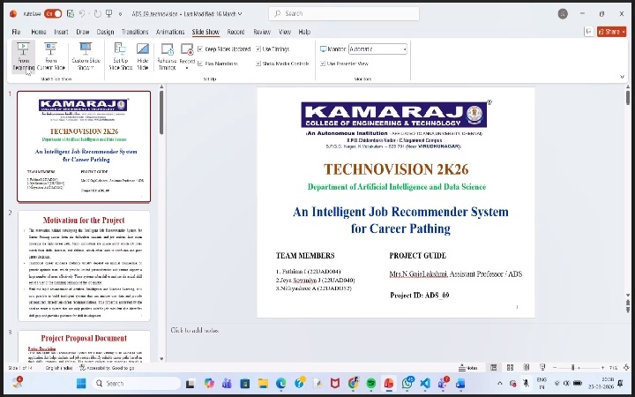Image resolution: width=635 pixels, height=397 pixels.
Task: Click the Windows taskbar Search box
Action: pyautogui.click(x=136, y=383)
